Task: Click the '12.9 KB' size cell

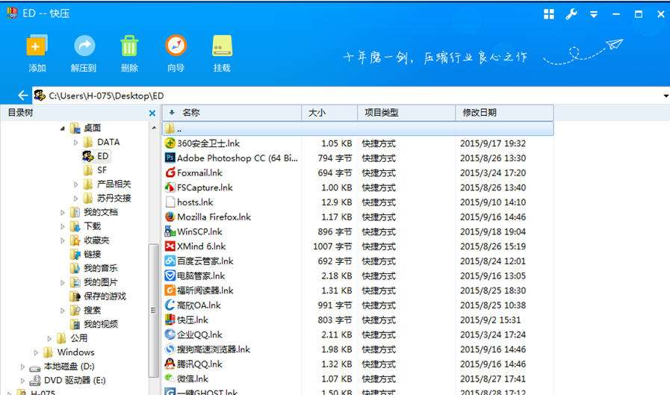Action: tap(337, 202)
